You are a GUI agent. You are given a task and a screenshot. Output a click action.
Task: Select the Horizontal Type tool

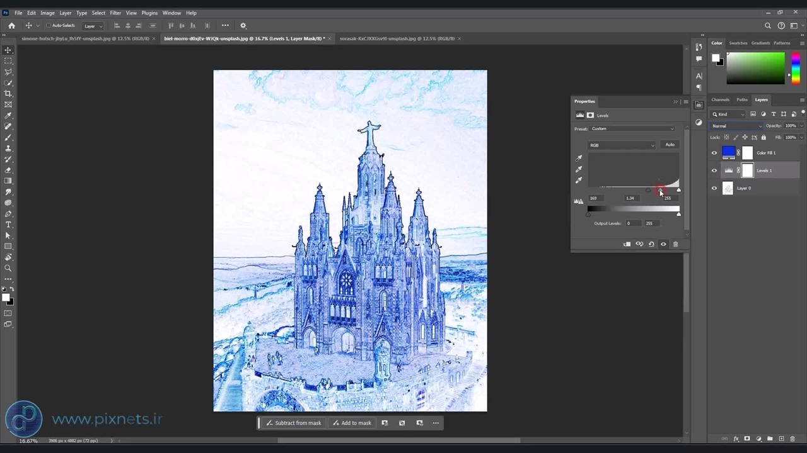click(8, 225)
